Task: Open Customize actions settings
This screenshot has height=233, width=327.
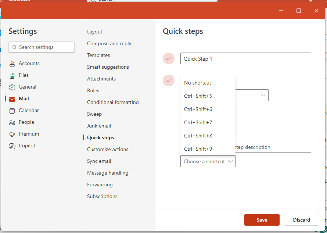Action: pyautogui.click(x=108, y=149)
